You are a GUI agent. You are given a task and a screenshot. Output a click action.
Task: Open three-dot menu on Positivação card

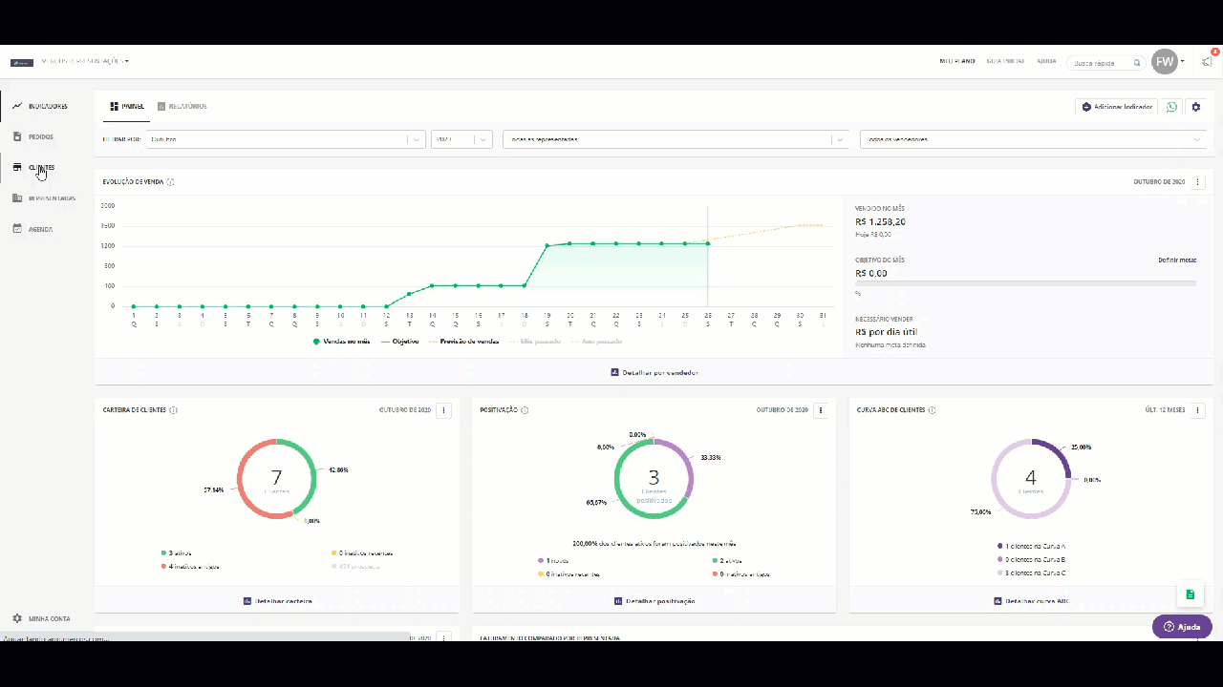coord(821,410)
